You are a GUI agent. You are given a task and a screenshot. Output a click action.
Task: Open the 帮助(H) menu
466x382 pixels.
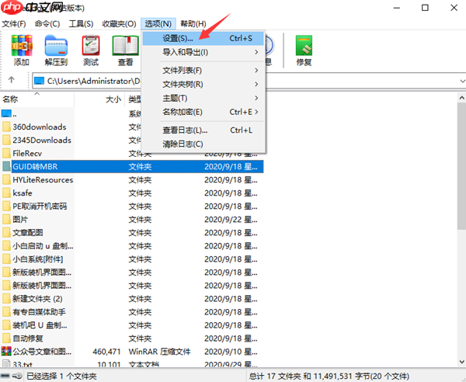point(193,24)
